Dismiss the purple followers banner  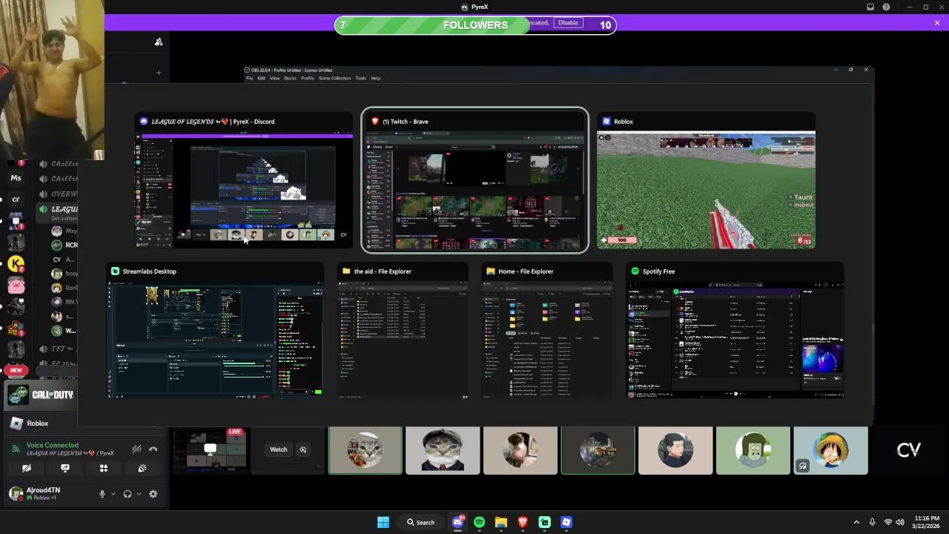click(937, 23)
